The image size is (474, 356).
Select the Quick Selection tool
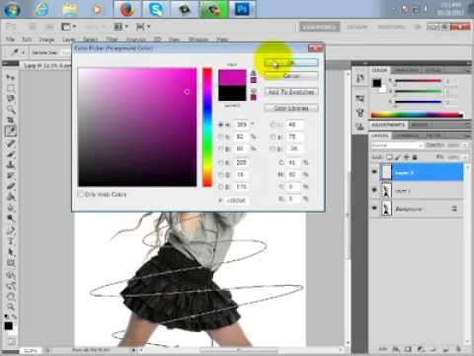(11, 110)
